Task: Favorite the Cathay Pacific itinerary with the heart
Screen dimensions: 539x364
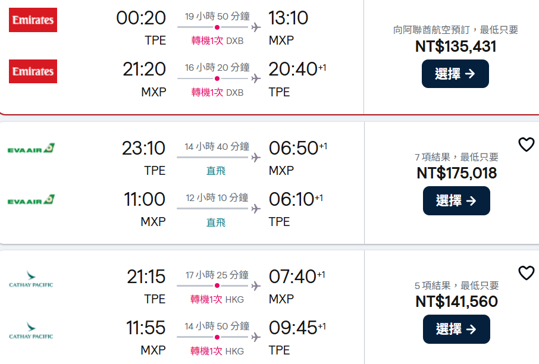Action: coord(526,273)
